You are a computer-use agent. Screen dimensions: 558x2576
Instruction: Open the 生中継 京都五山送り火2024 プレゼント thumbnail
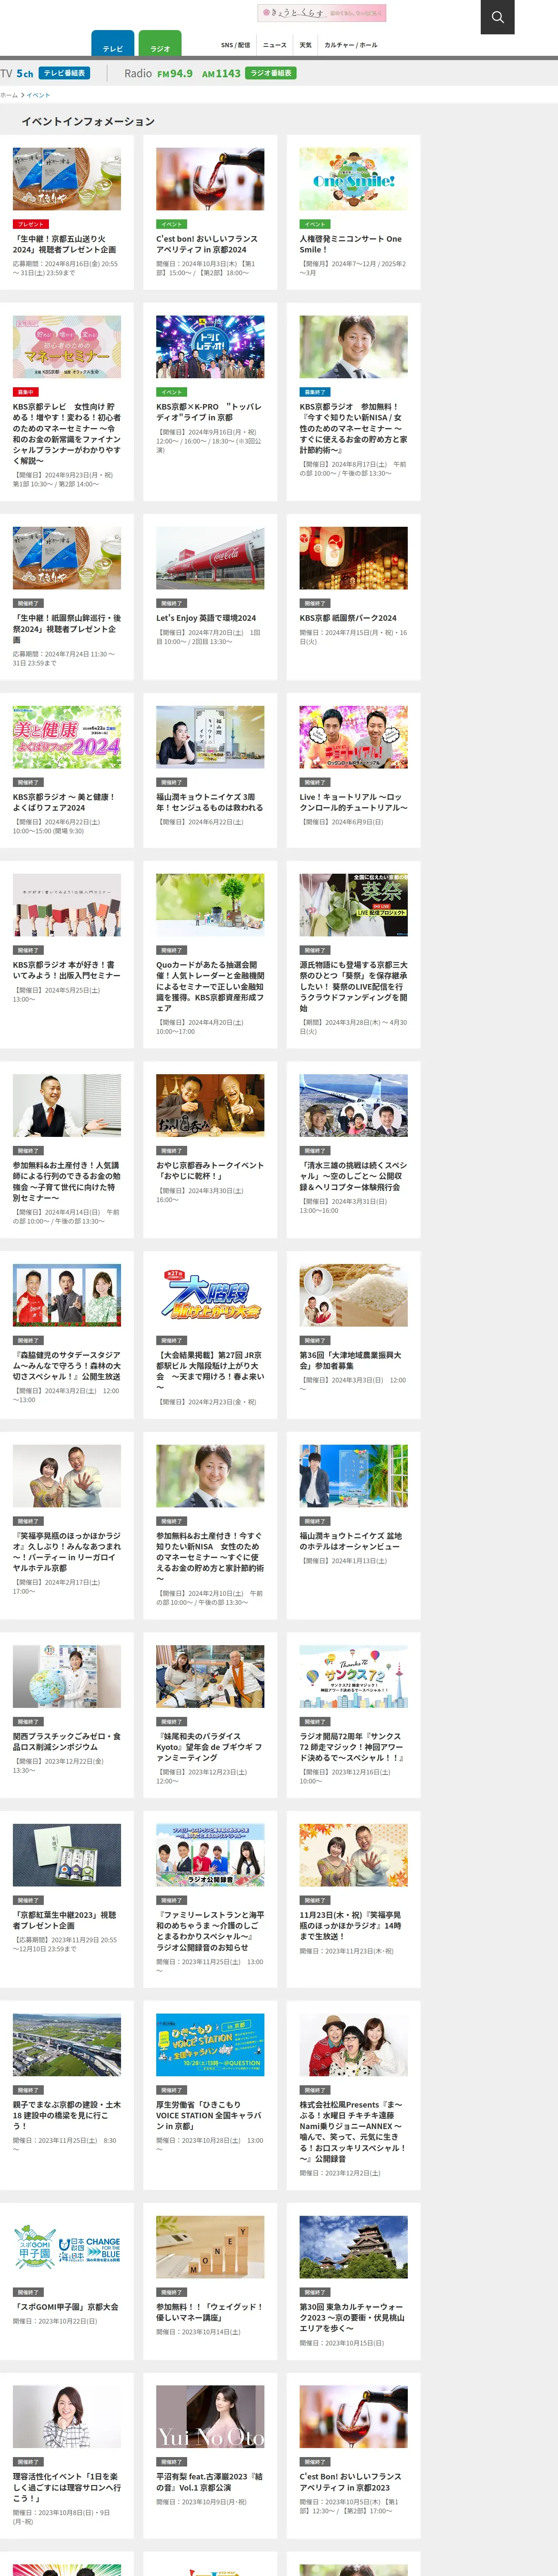(x=67, y=179)
